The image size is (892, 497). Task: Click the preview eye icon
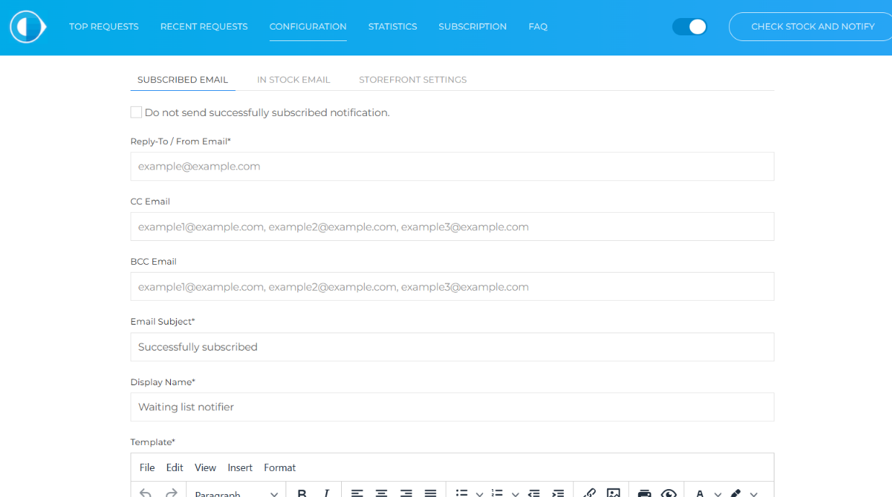pyautogui.click(x=668, y=493)
